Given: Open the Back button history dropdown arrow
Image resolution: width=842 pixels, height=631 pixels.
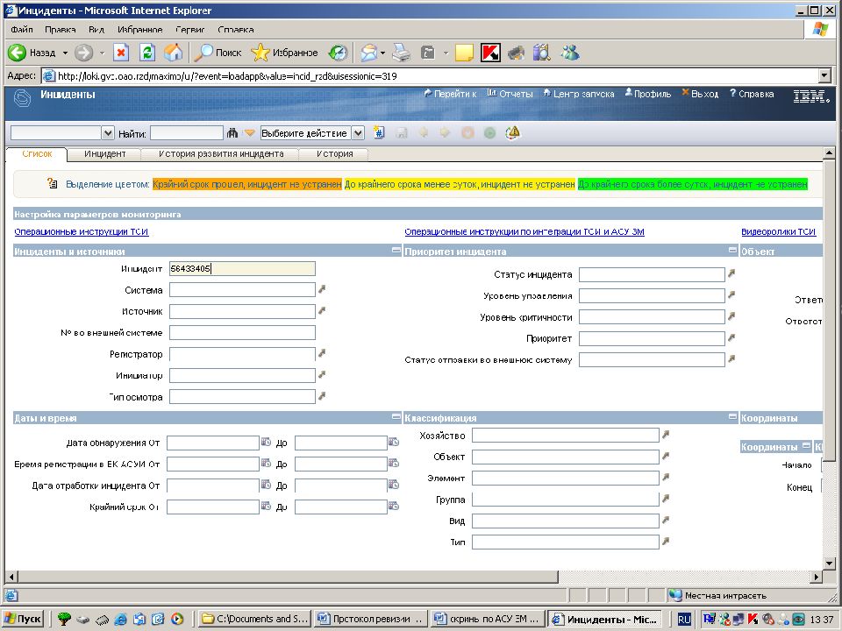Looking at the screenshot, I should tap(65, 53).
